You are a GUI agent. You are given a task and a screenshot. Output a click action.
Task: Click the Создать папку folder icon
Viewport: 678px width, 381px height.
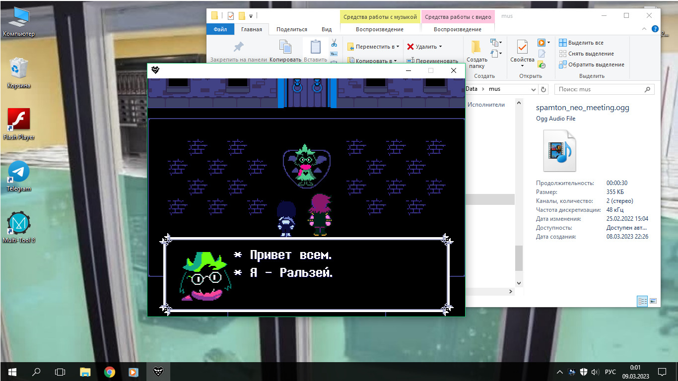(476, 47)
